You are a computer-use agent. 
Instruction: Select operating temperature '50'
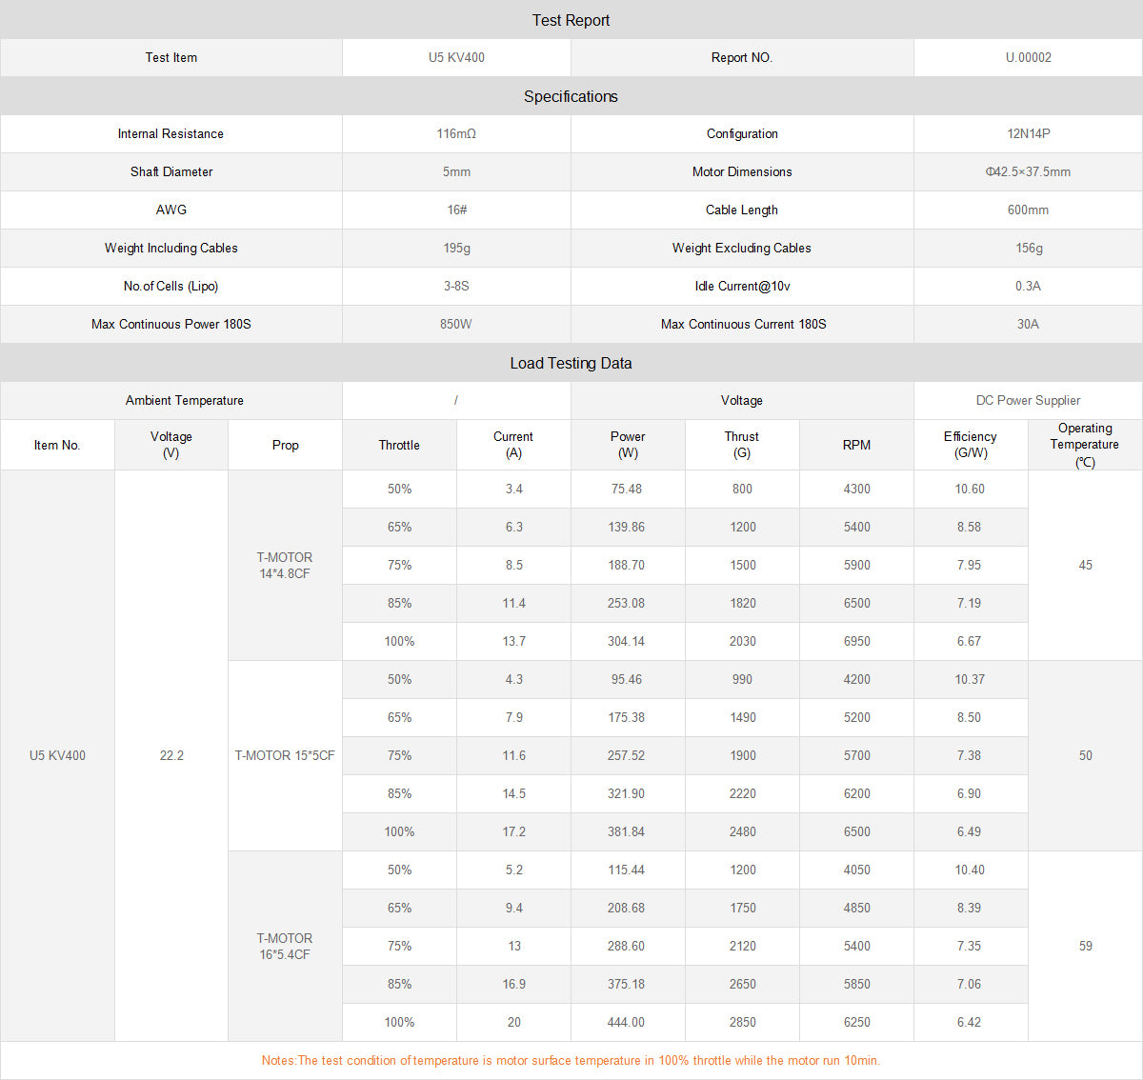[x=1085, y=755]
